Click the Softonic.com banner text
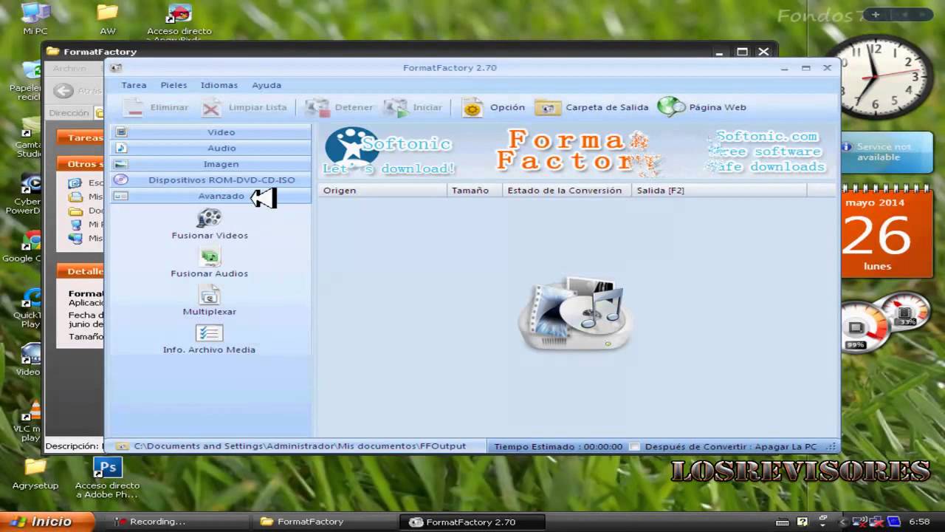Screen dimensions: 945x532 point(766,137)
